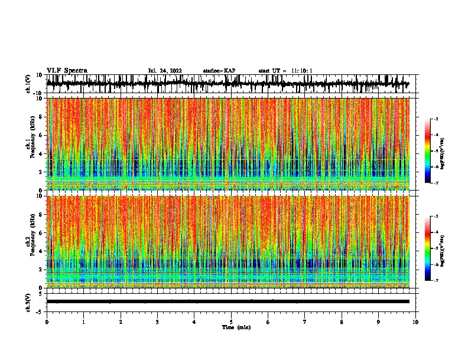Click the log(PSD) units label by ch.2 colorbar
The height and width of the screenshot is (361, 468).
pos(443,251)
